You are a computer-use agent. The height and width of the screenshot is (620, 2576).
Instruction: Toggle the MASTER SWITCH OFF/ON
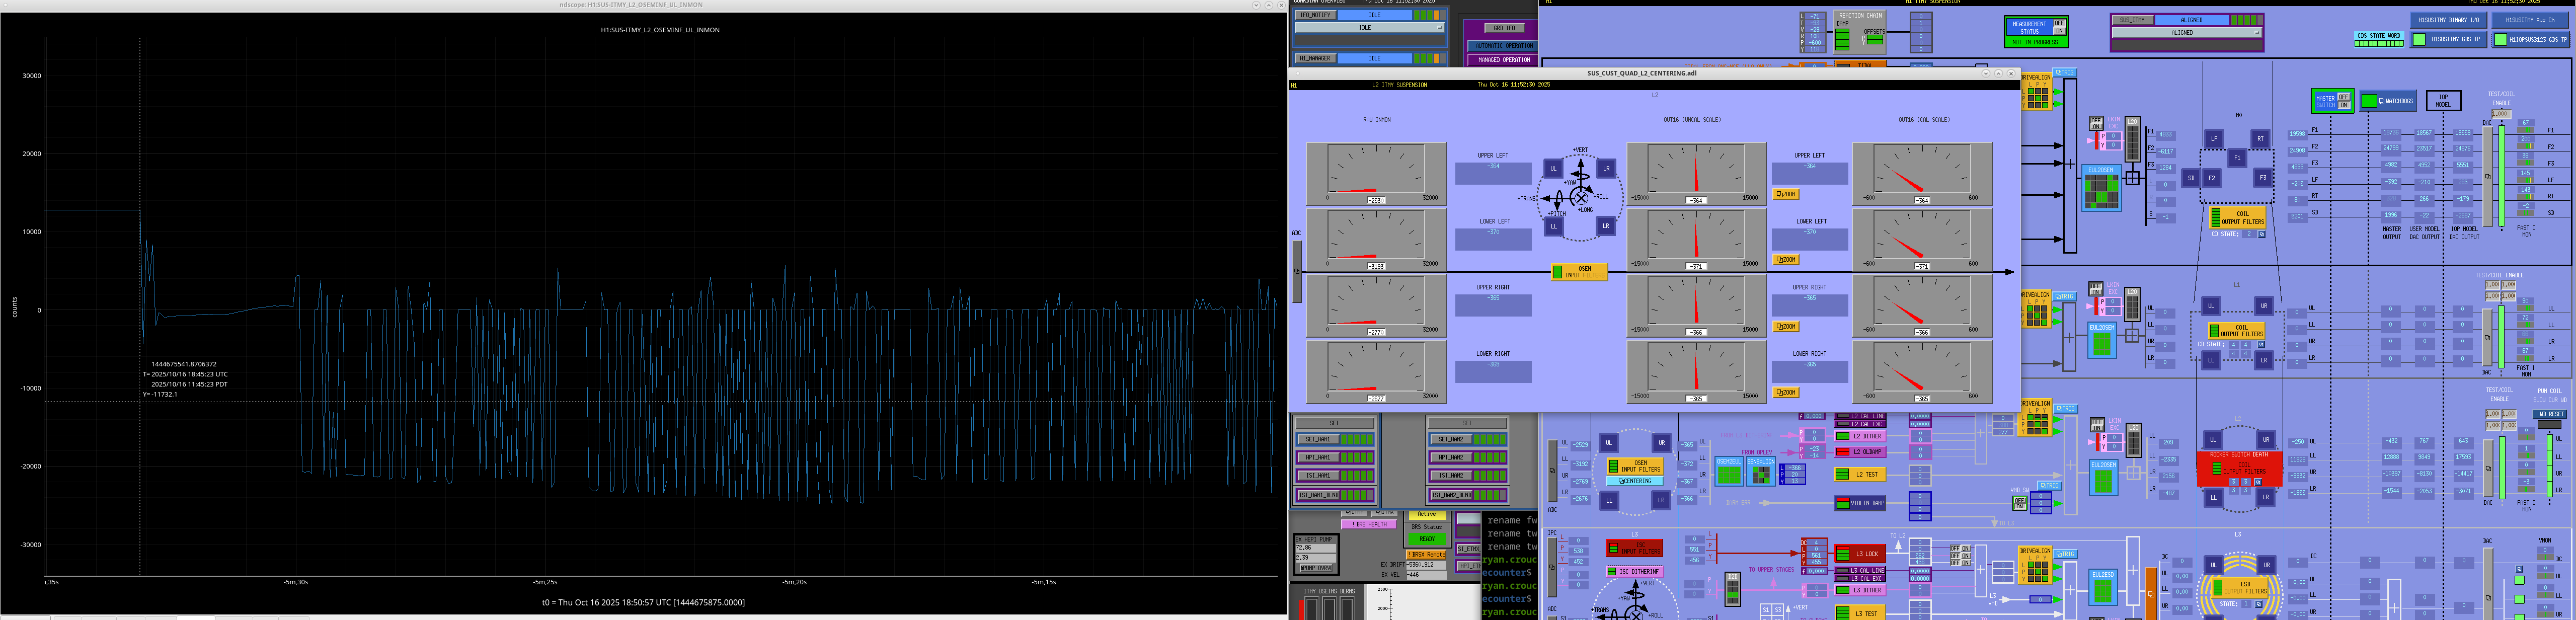click(2343, 101)
